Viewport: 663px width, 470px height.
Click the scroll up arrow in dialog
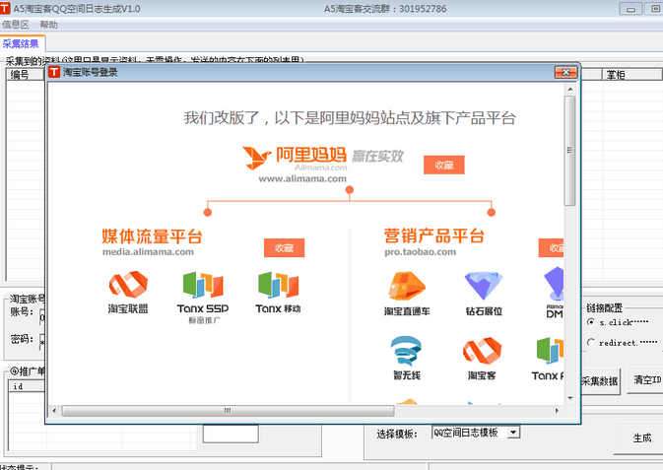570,89
